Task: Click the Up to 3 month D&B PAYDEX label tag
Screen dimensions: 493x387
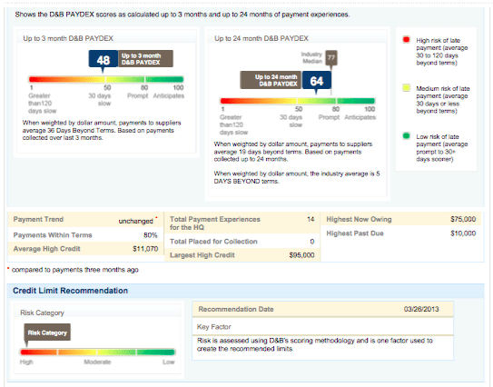Action: click(x=145, y=59)
